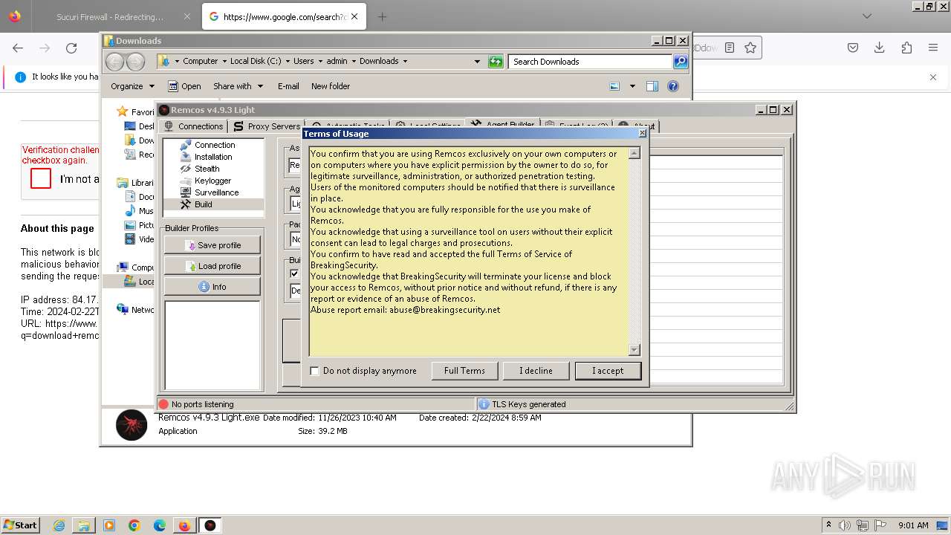The width and height of the screenshot is (951, 535).
Task: Launch Internet Explorer from taskbar
Action: tap(59, 525)
